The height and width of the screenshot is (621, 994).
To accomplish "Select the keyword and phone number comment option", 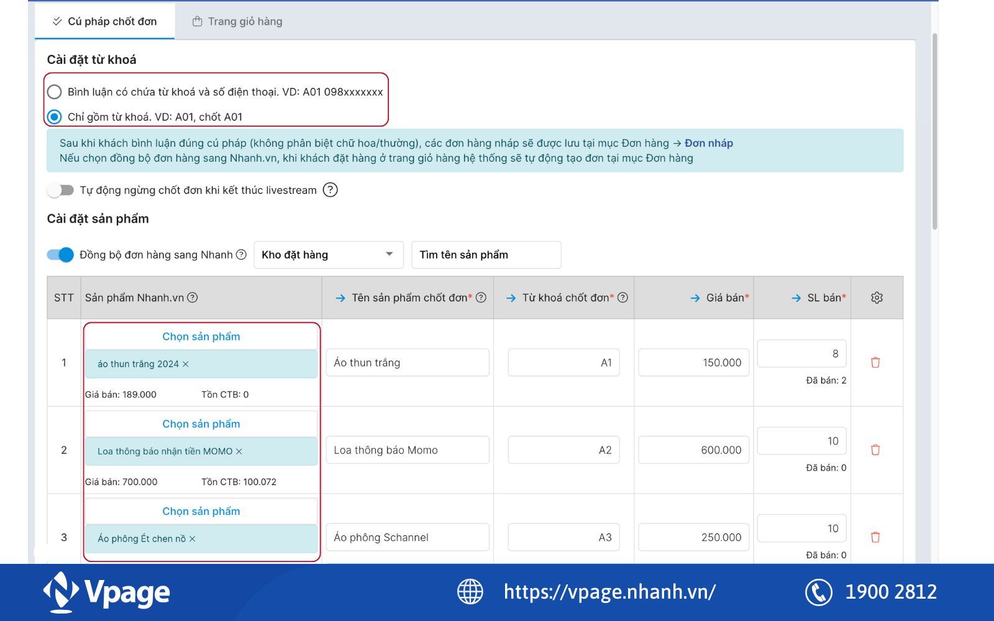I will pos(55,92).
